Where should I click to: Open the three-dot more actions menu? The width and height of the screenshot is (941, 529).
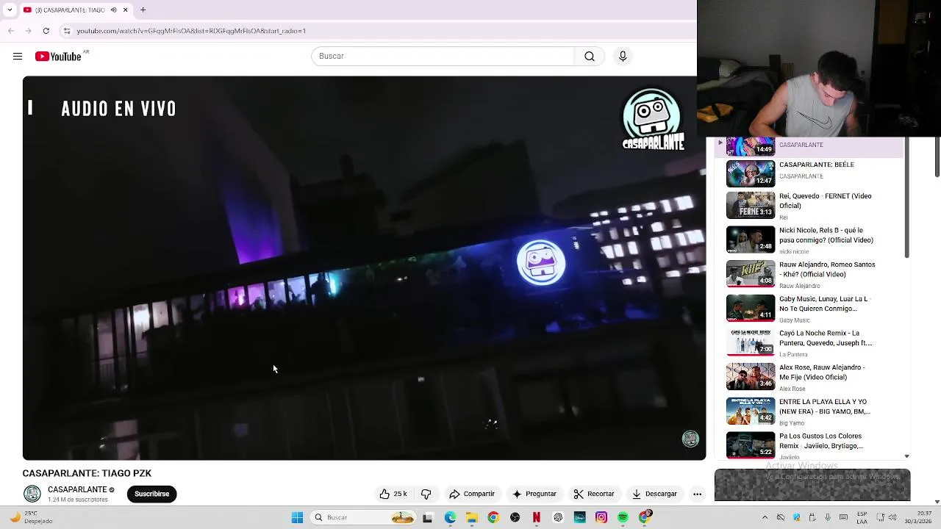click(x=697, y=494)
